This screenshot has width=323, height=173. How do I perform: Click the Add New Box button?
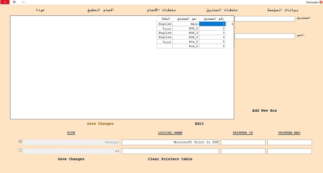click(264, 110)
